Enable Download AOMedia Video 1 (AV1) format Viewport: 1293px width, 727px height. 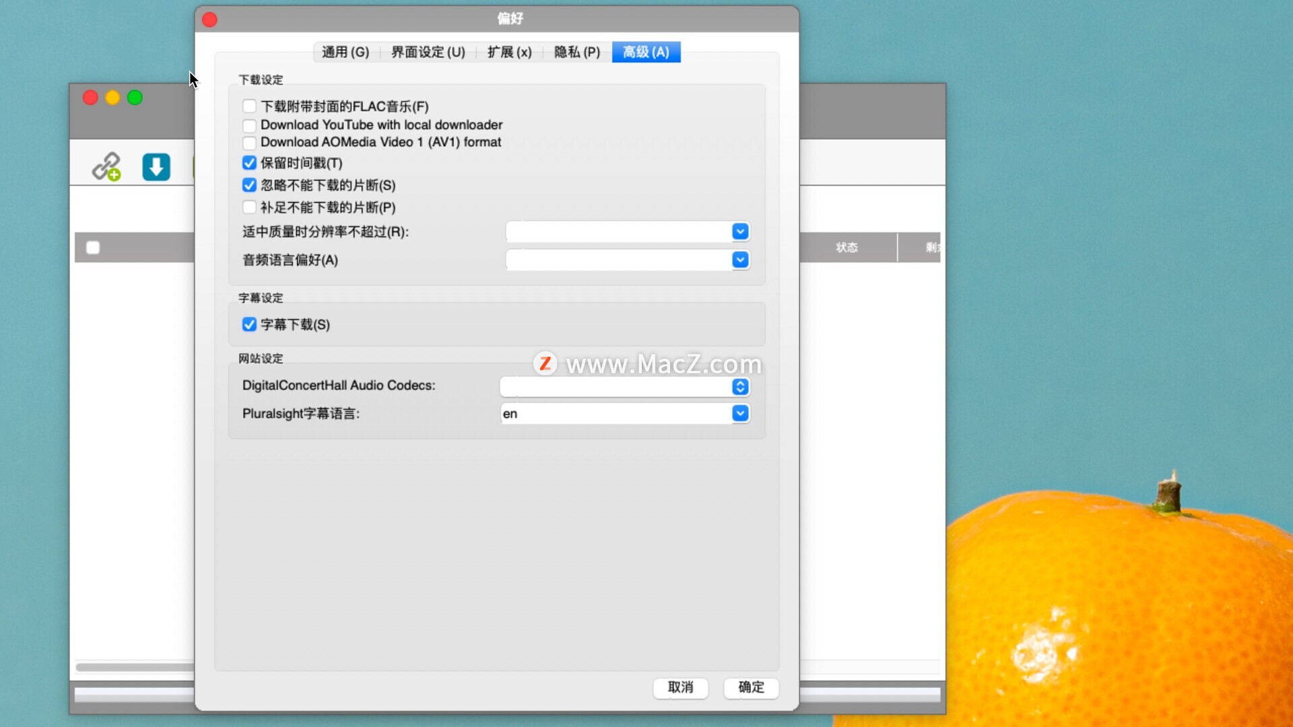[x=249, y=143]
